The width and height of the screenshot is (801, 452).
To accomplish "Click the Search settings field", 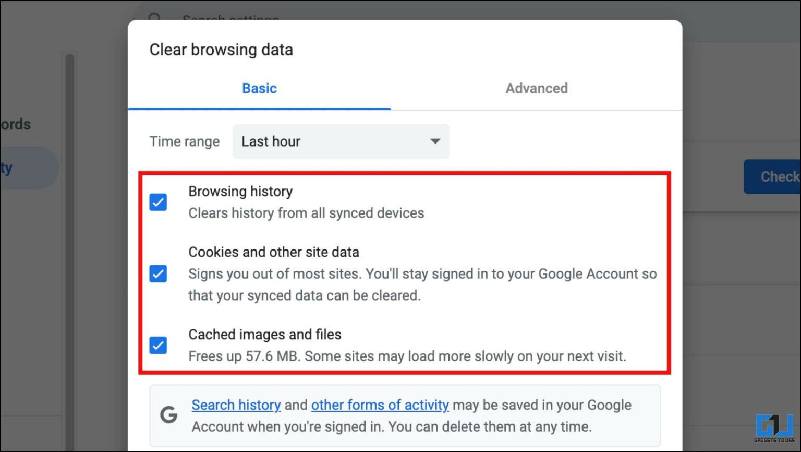I will [x=229, y=18].
